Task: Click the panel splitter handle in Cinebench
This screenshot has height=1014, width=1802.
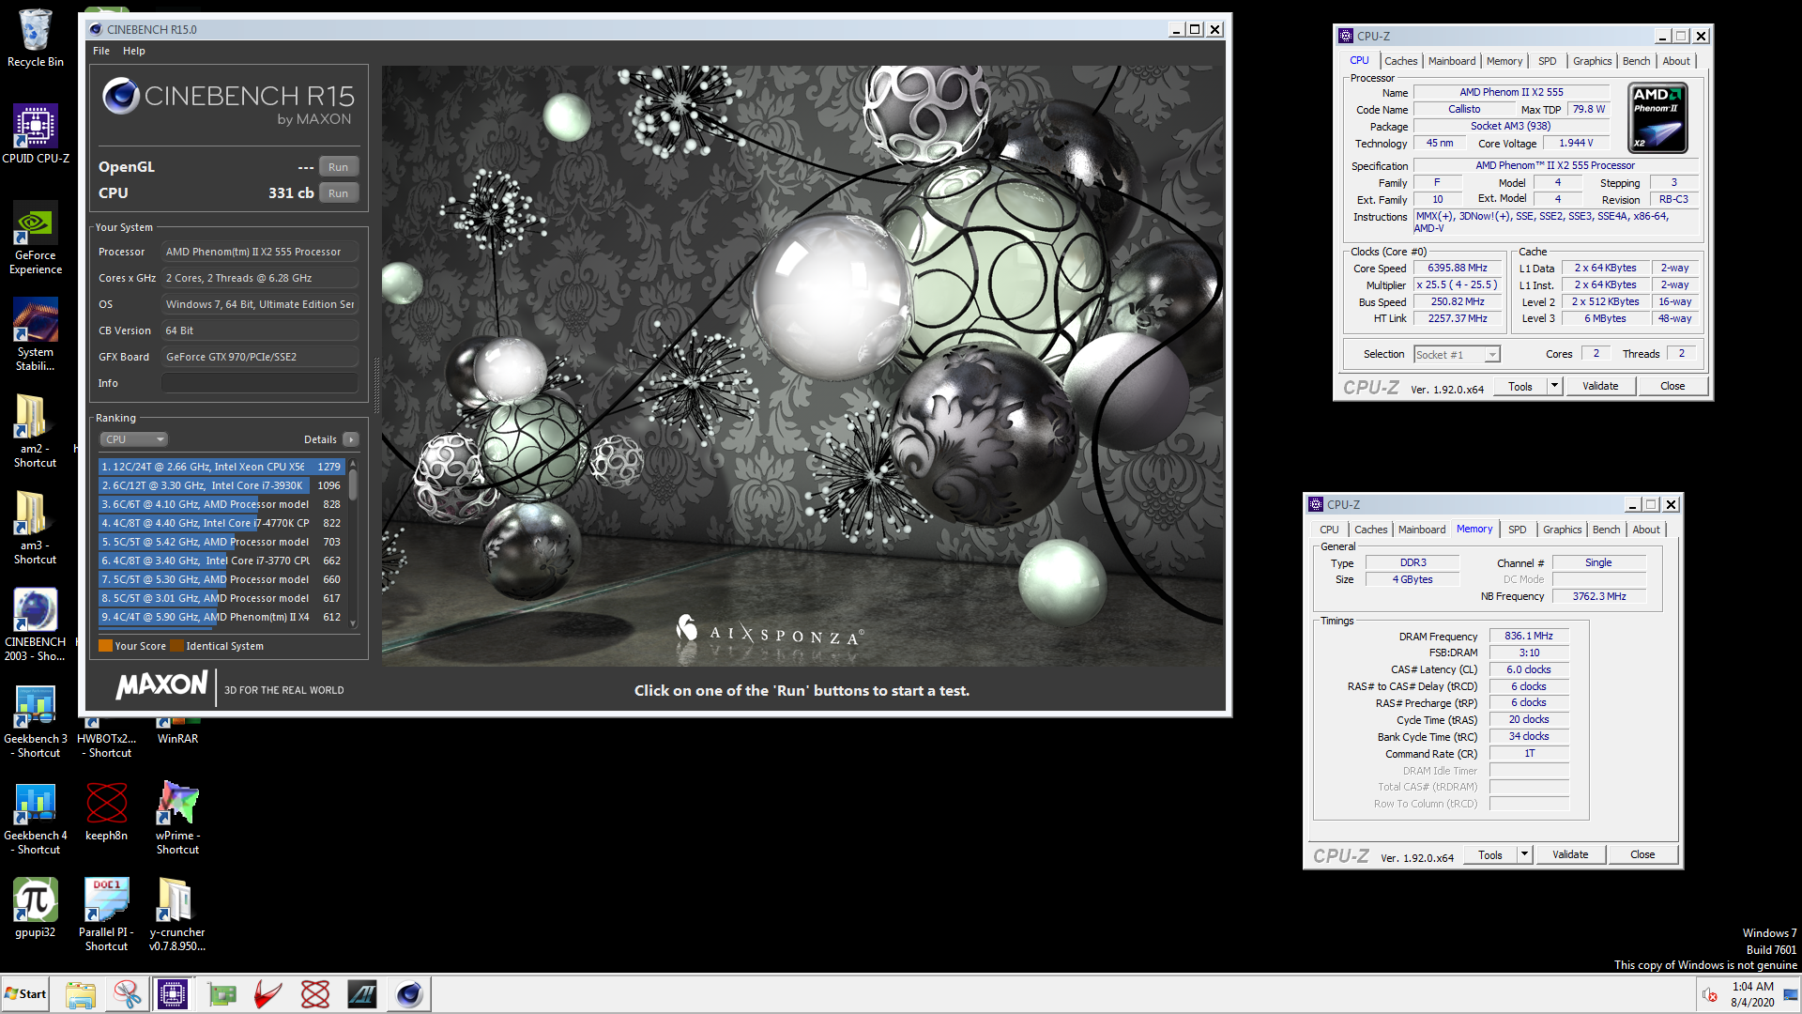Action: pyautogui.click(x=377, y=385)
